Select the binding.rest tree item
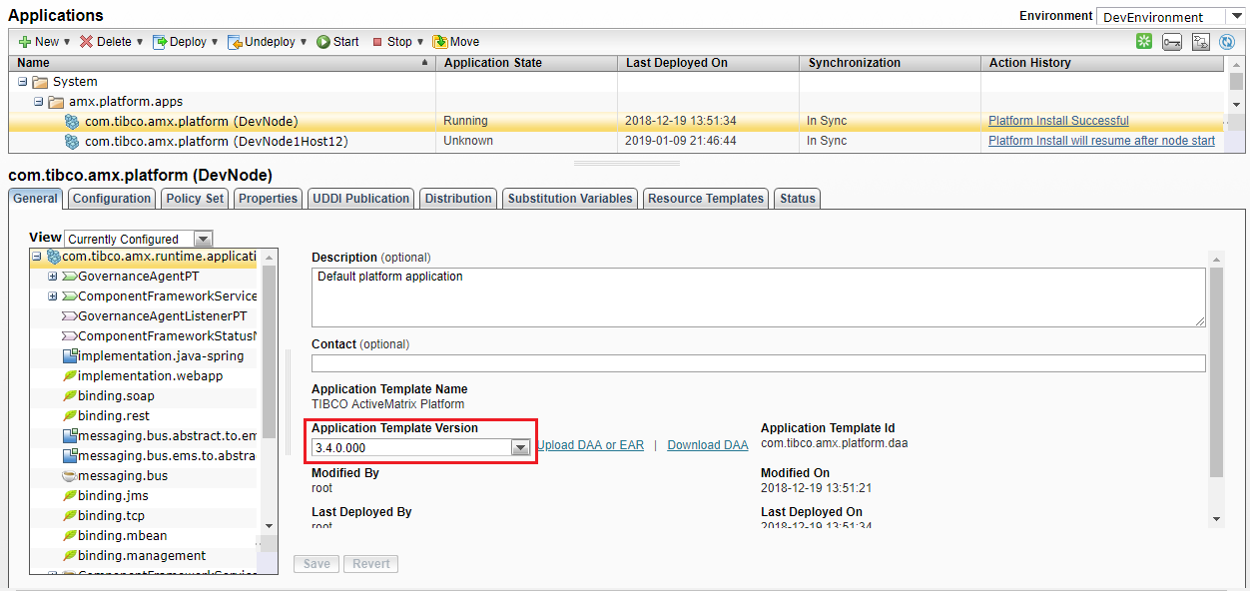The height and width of the screenshot is (591, 1250). [x=114, y=416]
